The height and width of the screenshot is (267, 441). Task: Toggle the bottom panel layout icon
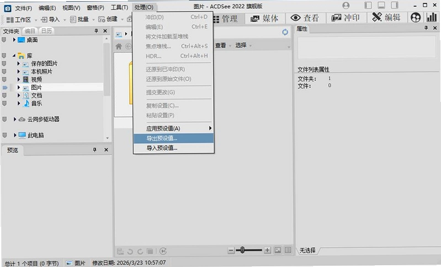click(381, 6)
